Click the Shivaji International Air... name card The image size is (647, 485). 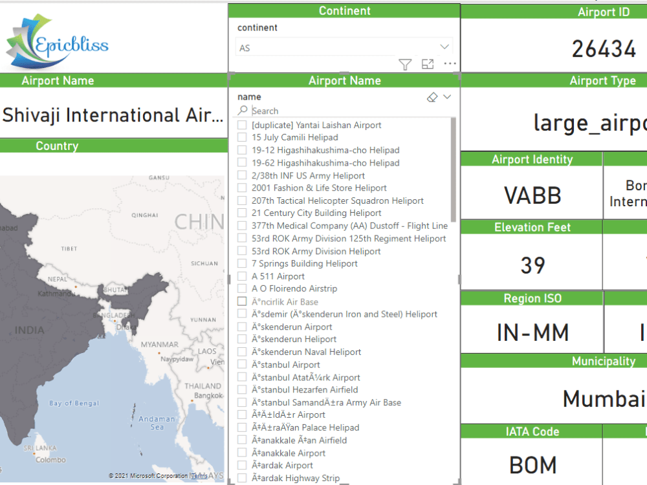click(113, 114)
